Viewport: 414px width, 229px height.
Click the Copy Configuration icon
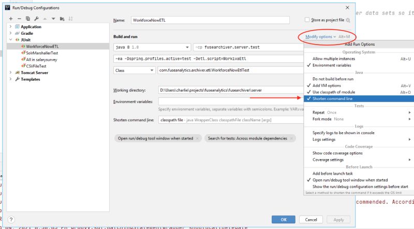coord(28,19)
